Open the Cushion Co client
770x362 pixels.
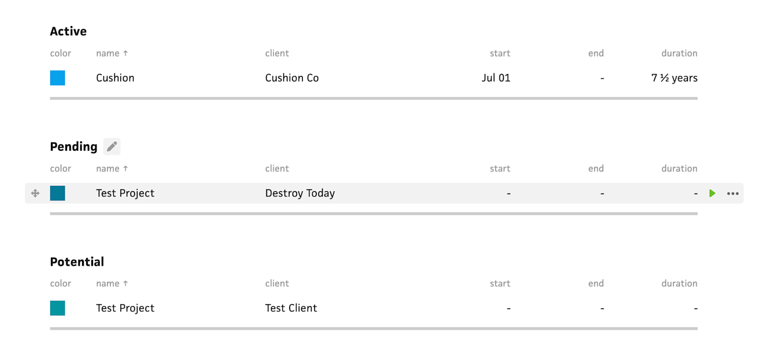[291, 78]
